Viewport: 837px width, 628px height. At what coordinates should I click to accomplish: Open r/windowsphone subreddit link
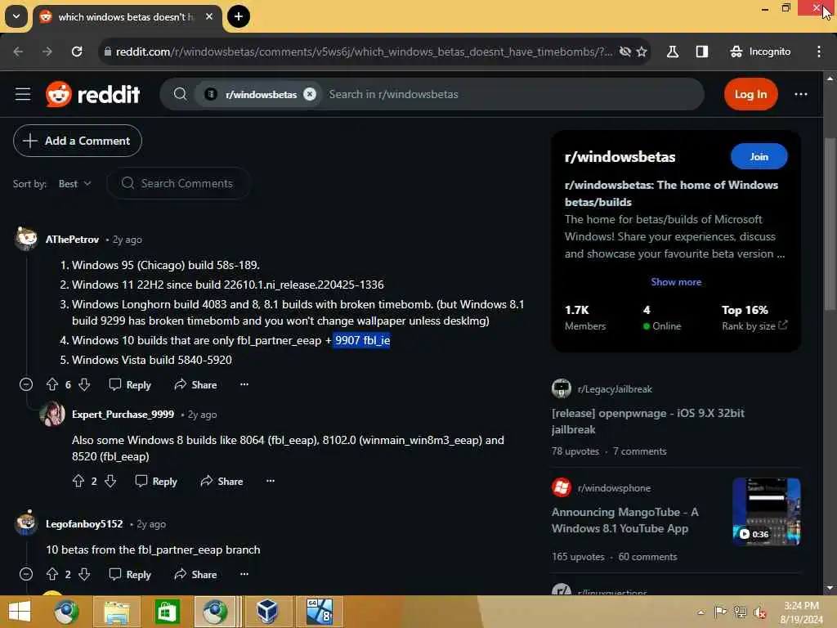(x=614, y=488)
